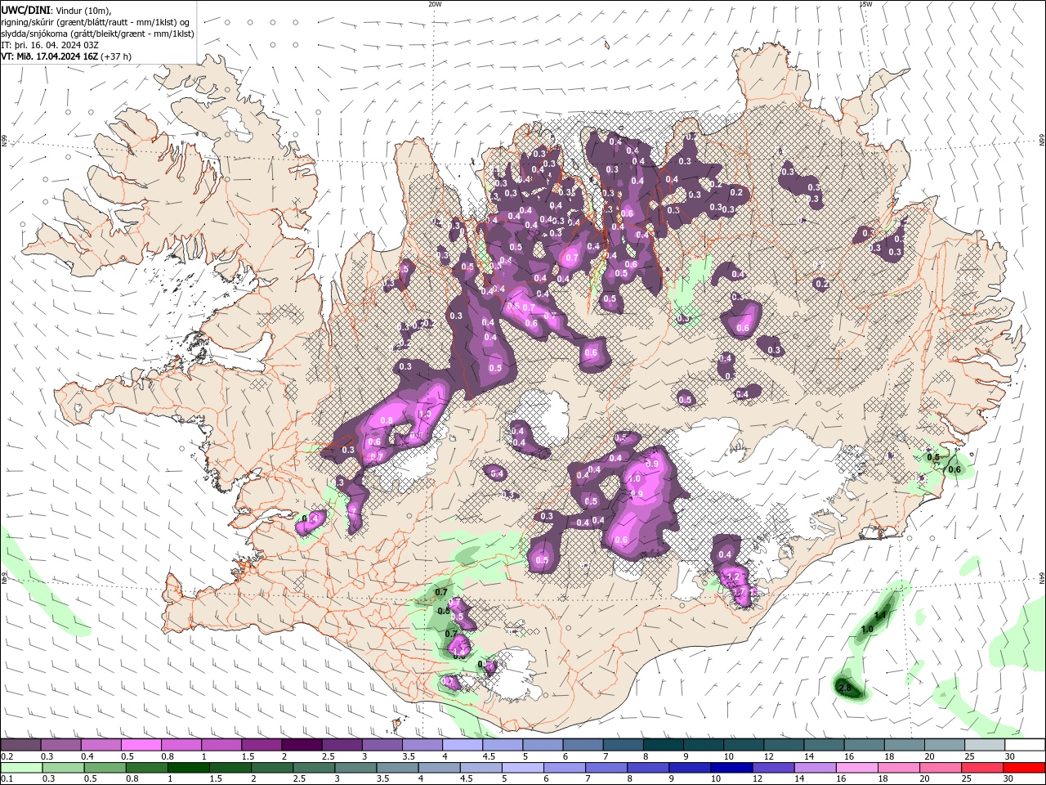
Task: Click snow scale swatch between 3 and 3.5
Action: (x=382, y=745)
